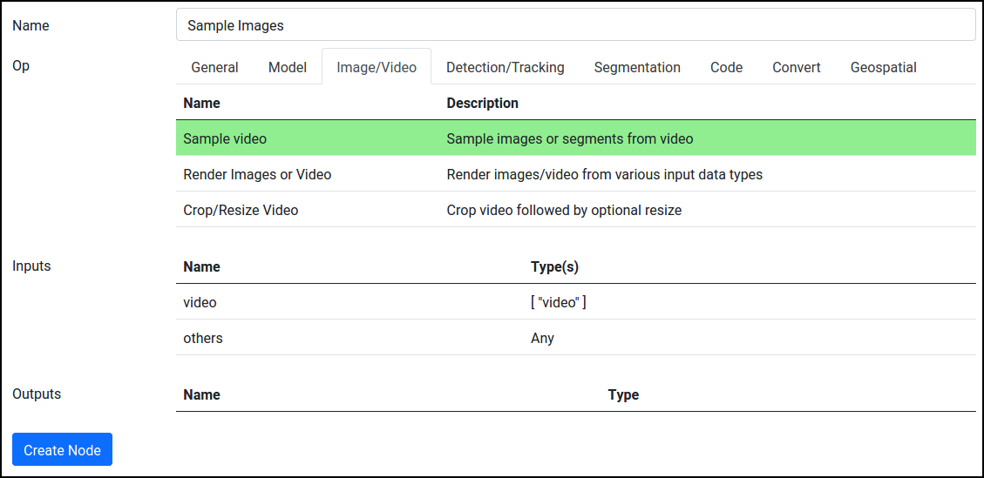Screen dimensions: 984x478
Task: Click 'Sample images or segments from video' description
Action: [570, 138]
